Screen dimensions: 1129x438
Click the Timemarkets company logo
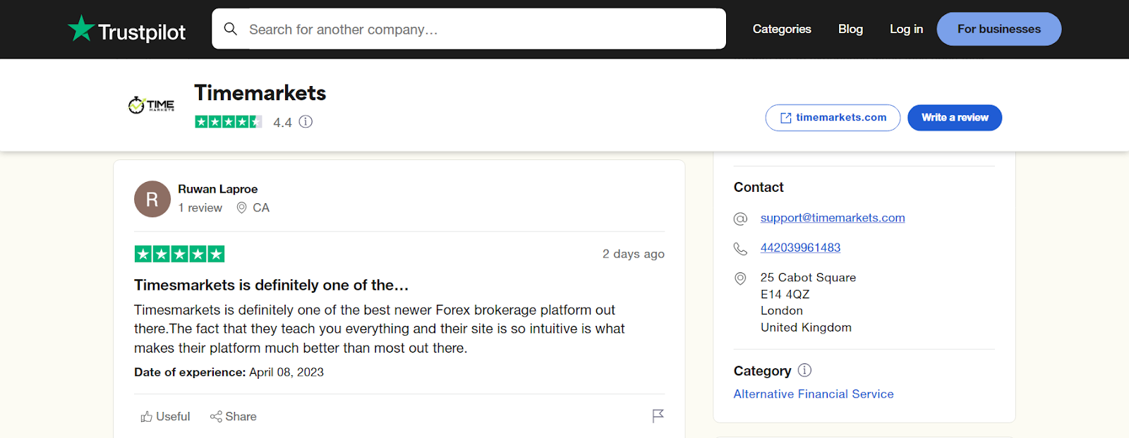pyautogui.click(x=151, y=106)
